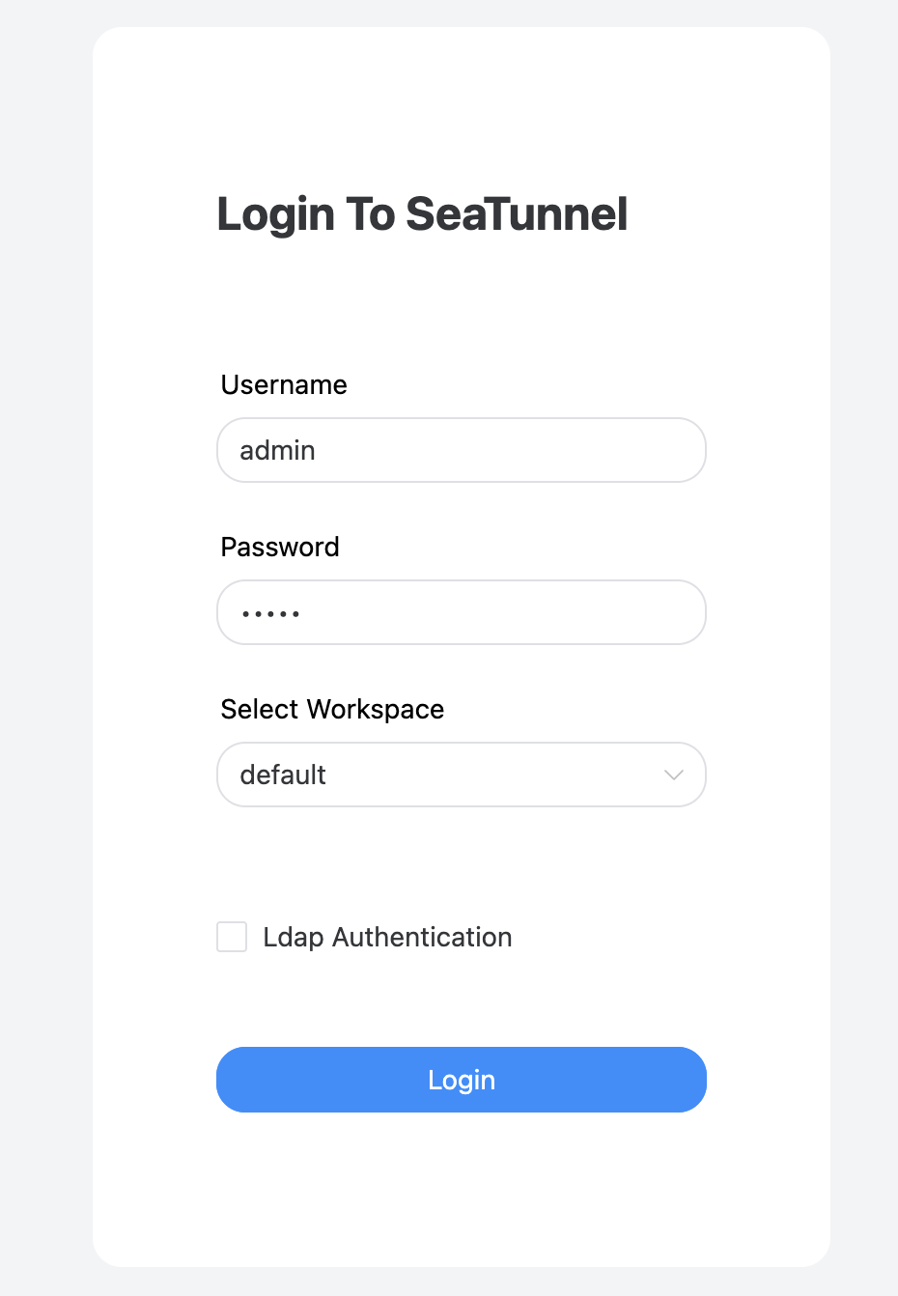Viewport: 898px width, 1296px height.
Task: Toggle the Ldap Authentication option
Action: [x=232, y=937]
